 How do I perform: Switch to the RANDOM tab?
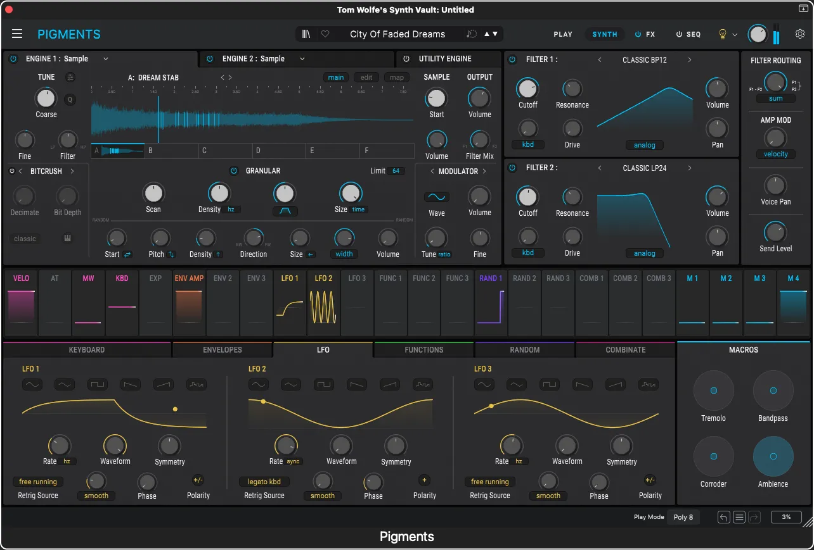(525, 349)
